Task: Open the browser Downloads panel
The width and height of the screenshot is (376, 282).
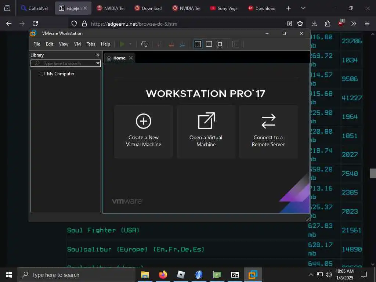Action: tap(314, 23)
